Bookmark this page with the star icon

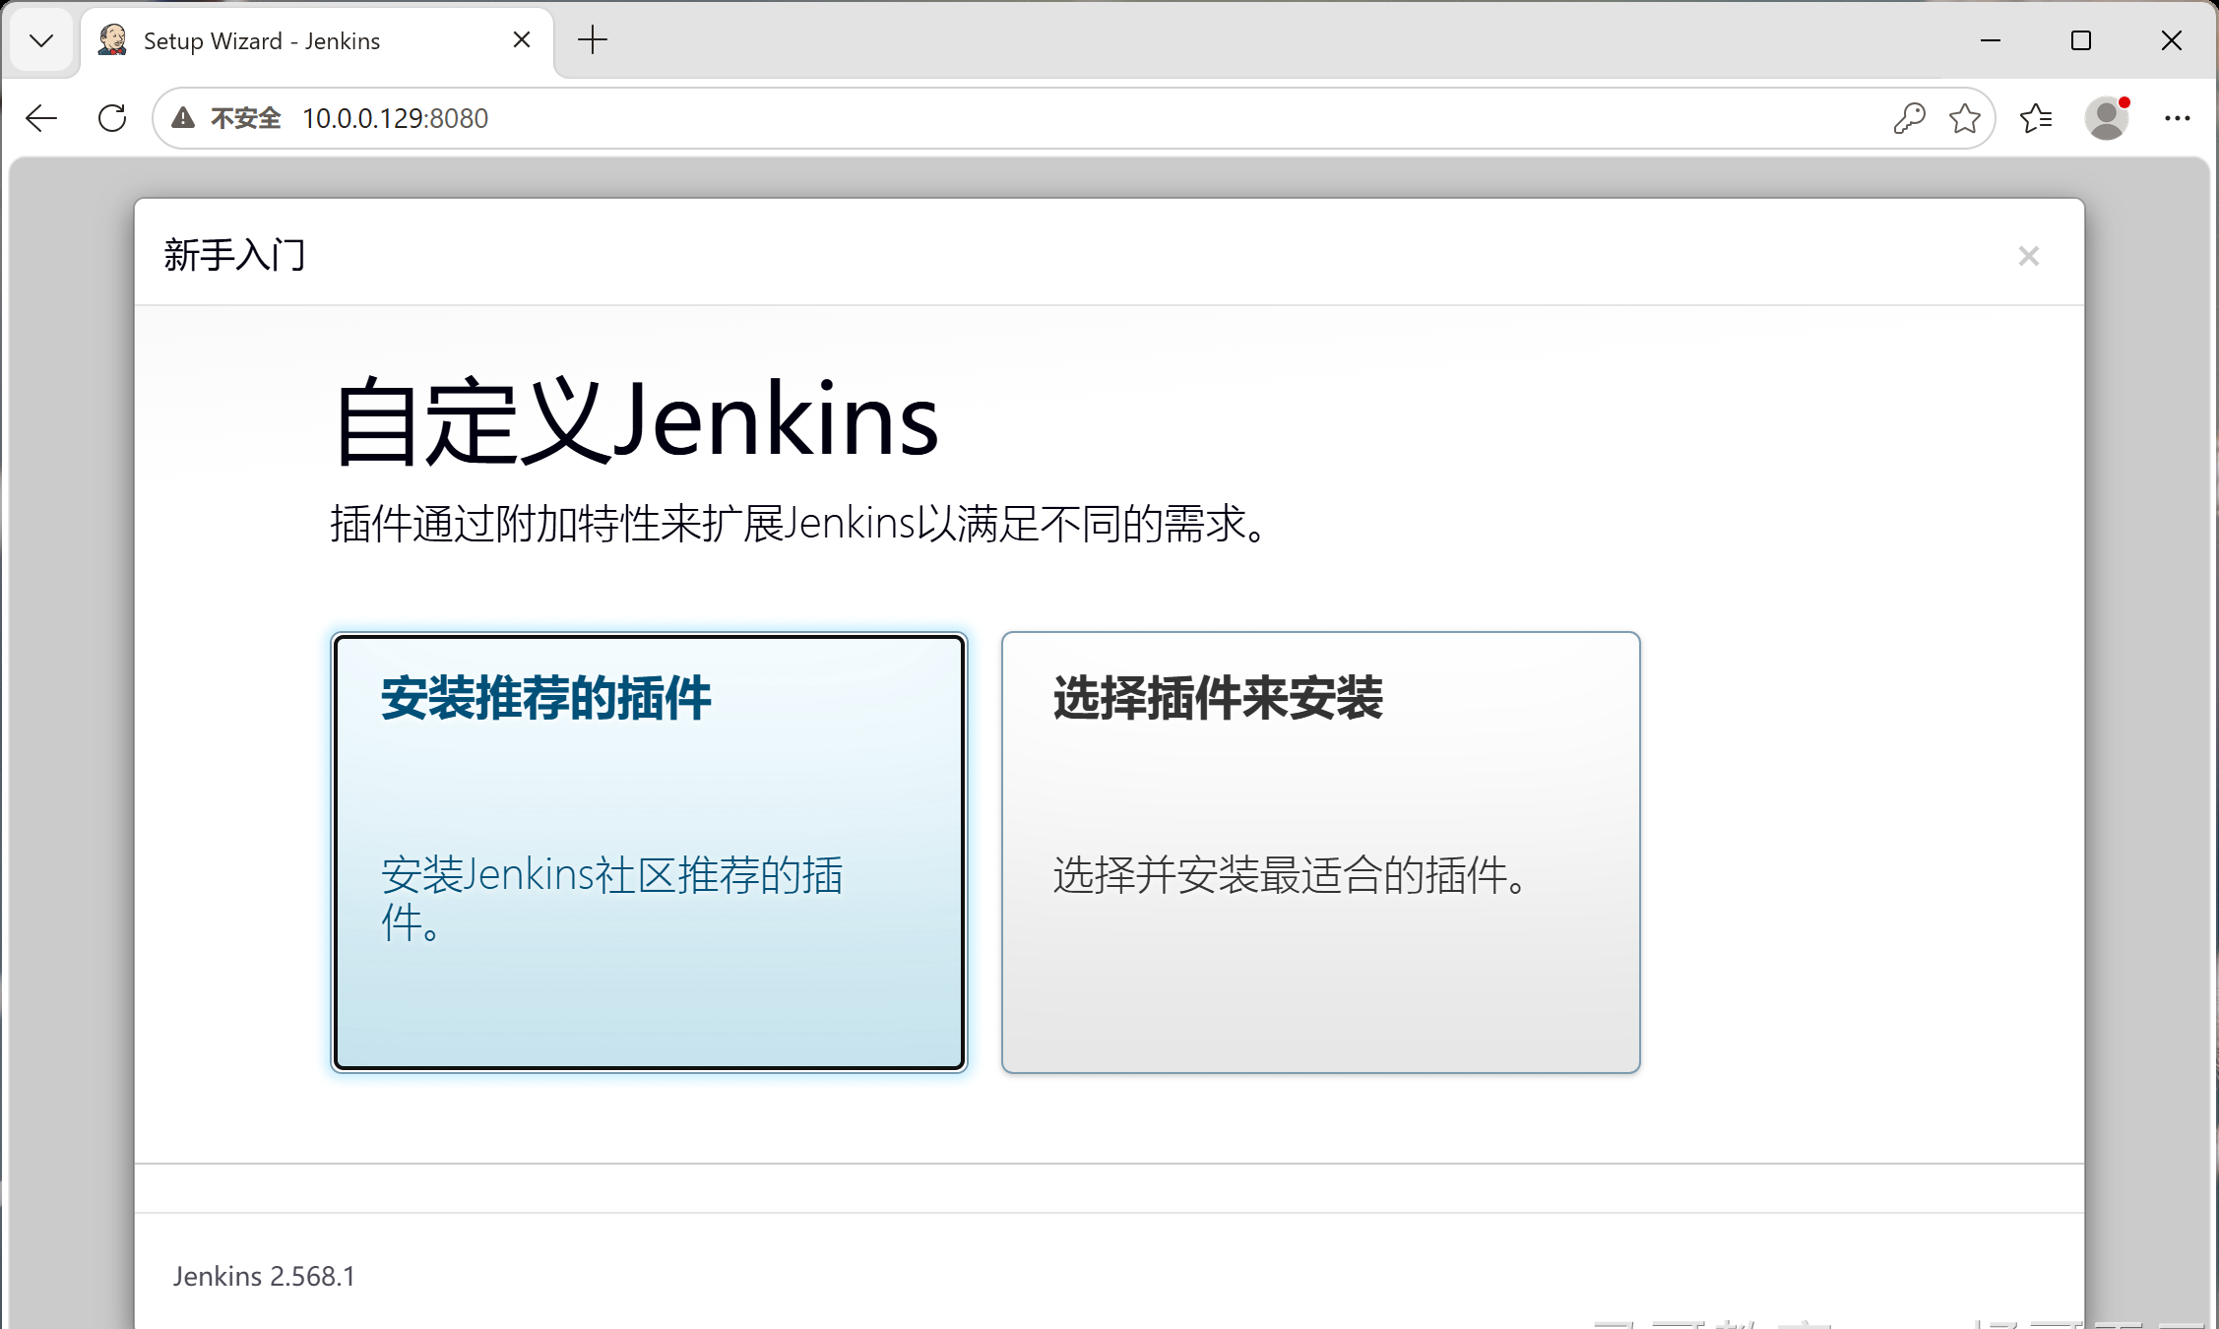[1965, 118]
